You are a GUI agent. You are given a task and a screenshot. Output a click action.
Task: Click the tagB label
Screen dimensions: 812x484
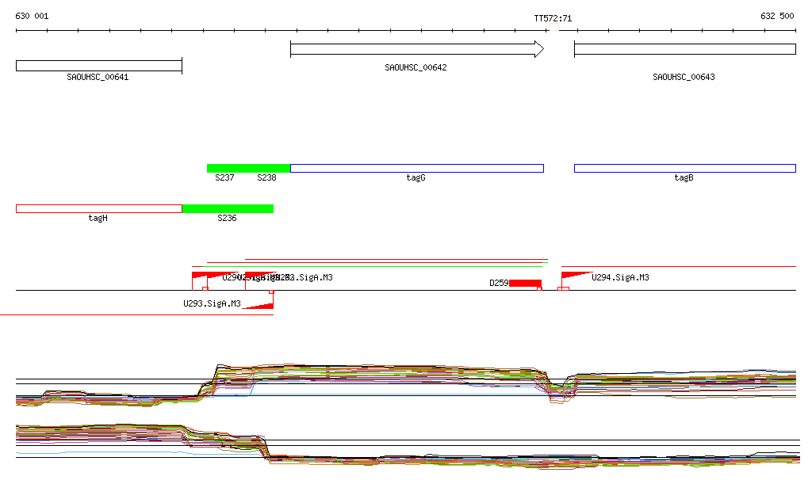click(x=684, y=178)
